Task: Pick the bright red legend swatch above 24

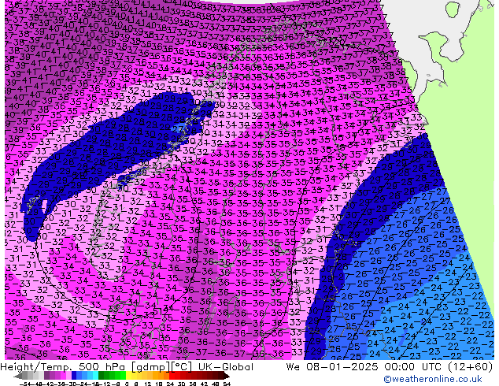Action: tap(172, 376)
